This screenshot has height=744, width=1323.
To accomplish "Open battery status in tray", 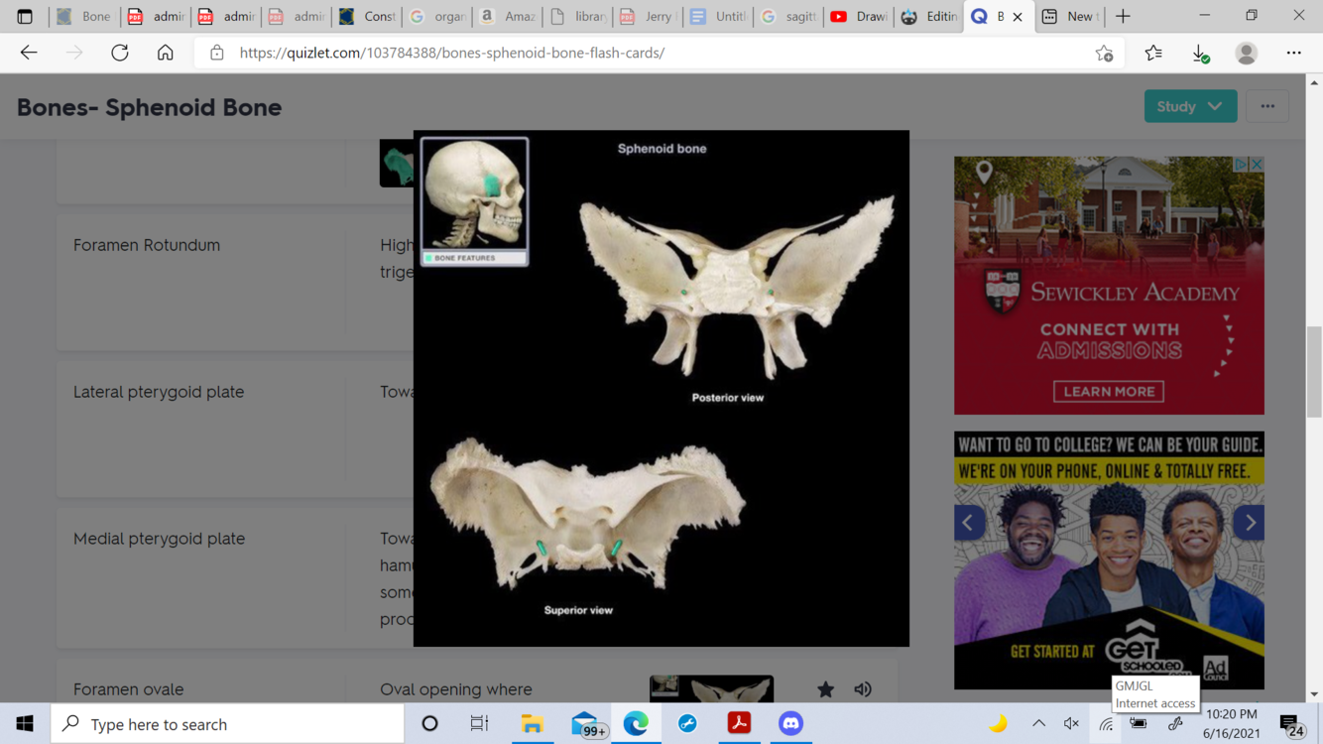I will click(x=1139, y=725).
